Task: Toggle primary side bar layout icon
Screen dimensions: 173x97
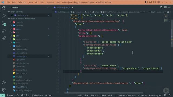Action: [147, 2]
